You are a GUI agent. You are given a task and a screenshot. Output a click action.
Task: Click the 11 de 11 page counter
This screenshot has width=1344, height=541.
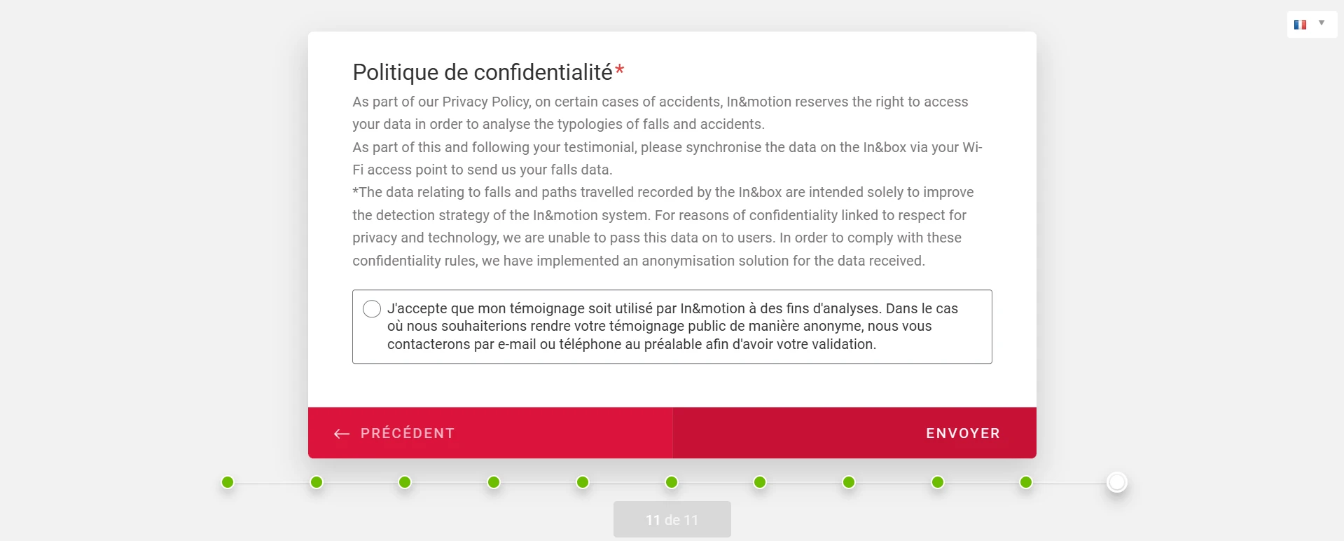tap(672, 519)
